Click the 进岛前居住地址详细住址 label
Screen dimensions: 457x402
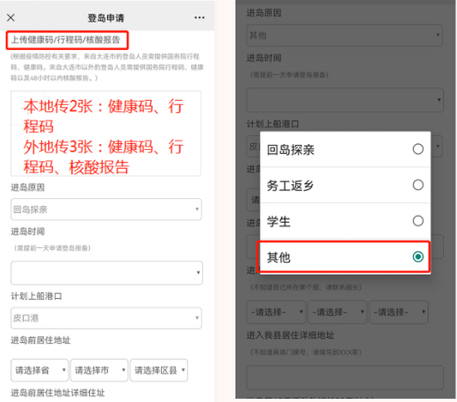pyautogui.click(x=57, y=393)
